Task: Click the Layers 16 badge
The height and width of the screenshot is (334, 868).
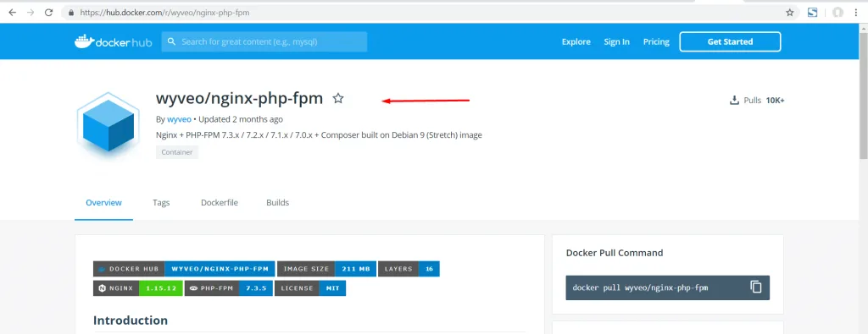Action: pyautogui.click(x=409, y=269)
